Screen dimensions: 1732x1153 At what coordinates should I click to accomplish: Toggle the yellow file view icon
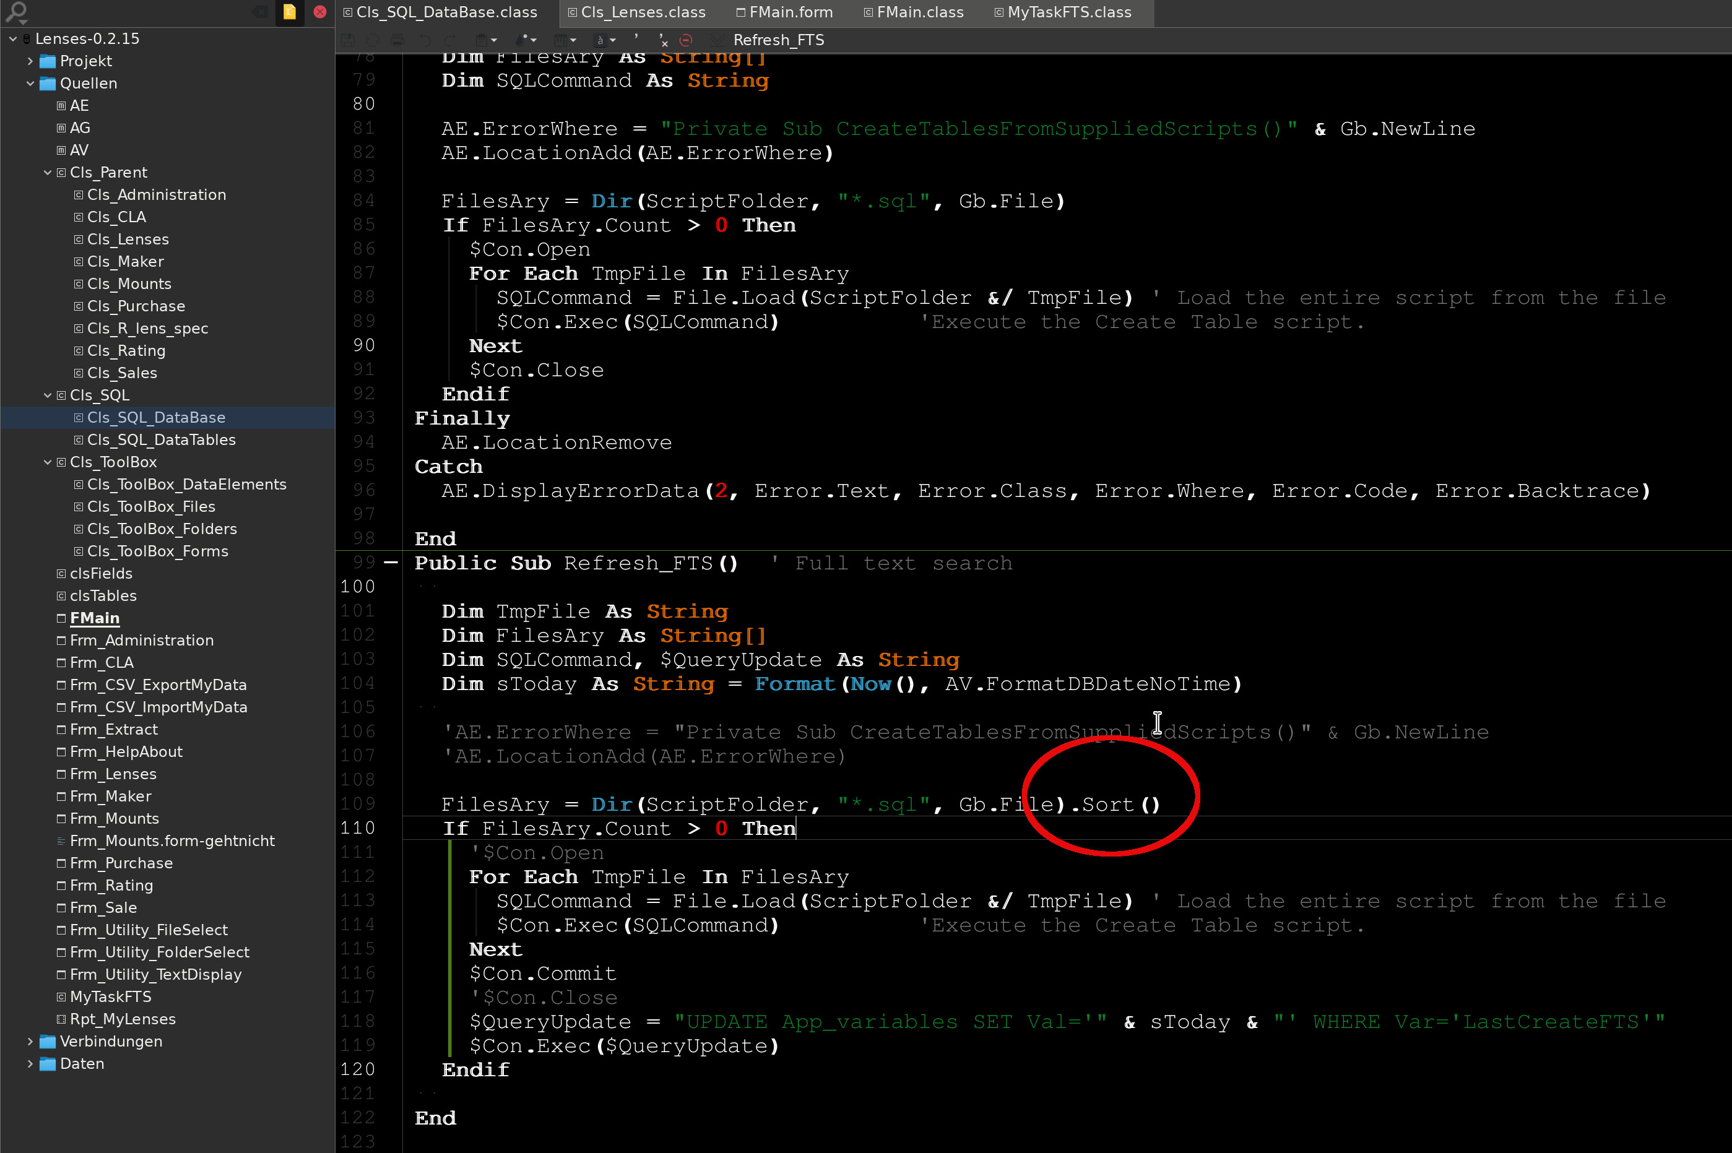289,12
